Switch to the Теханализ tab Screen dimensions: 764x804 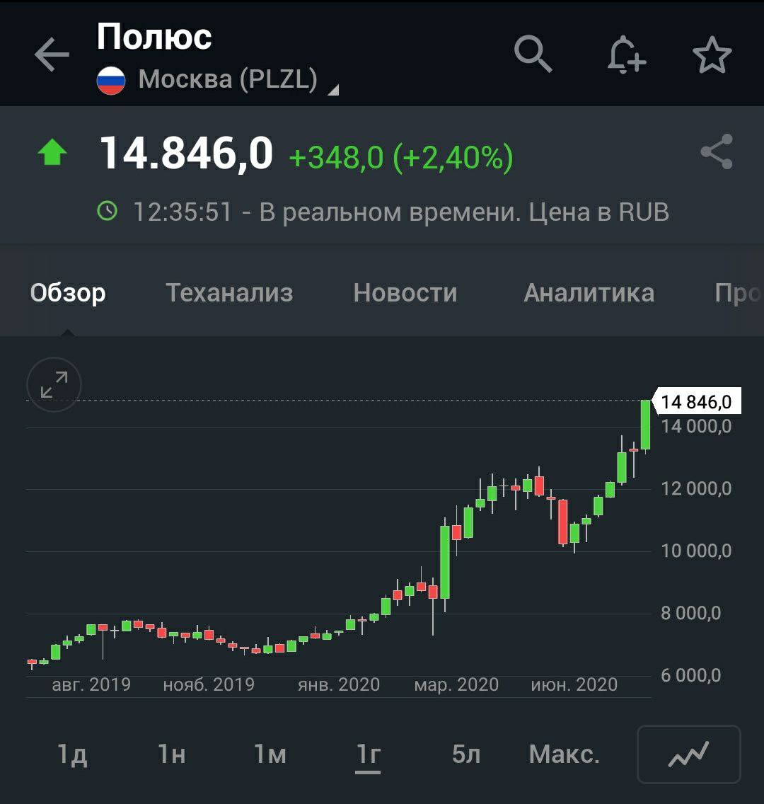pos(229,292)
